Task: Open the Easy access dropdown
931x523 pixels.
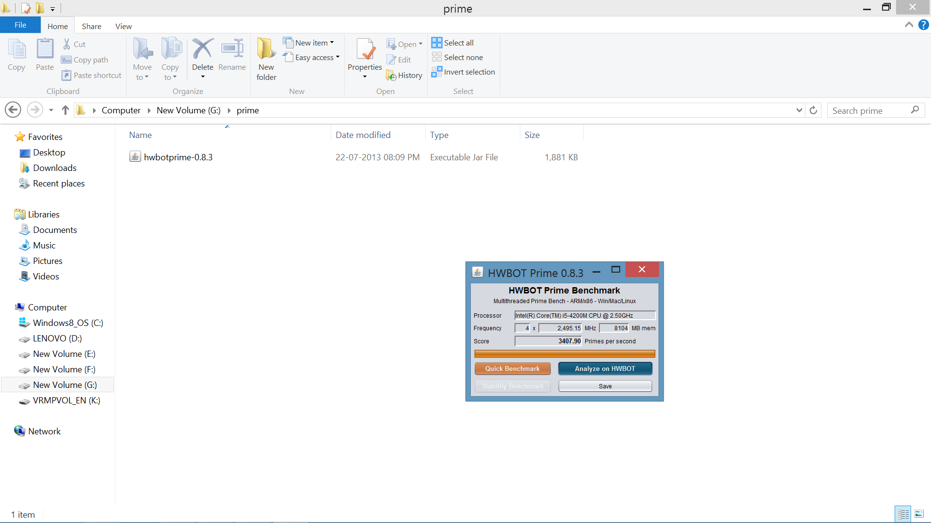Action: tap(311, 57)
